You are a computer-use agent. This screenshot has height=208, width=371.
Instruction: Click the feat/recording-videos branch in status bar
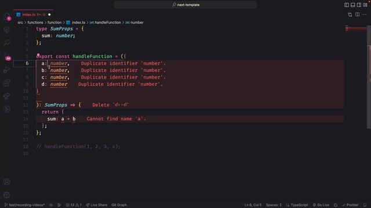point(24,205)
